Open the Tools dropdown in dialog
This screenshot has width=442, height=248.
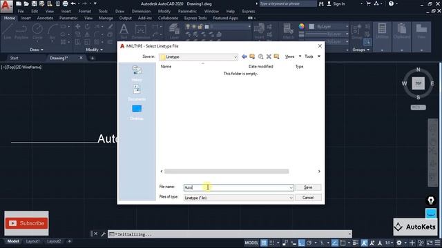pyautogui.click(x=312, y=56)
